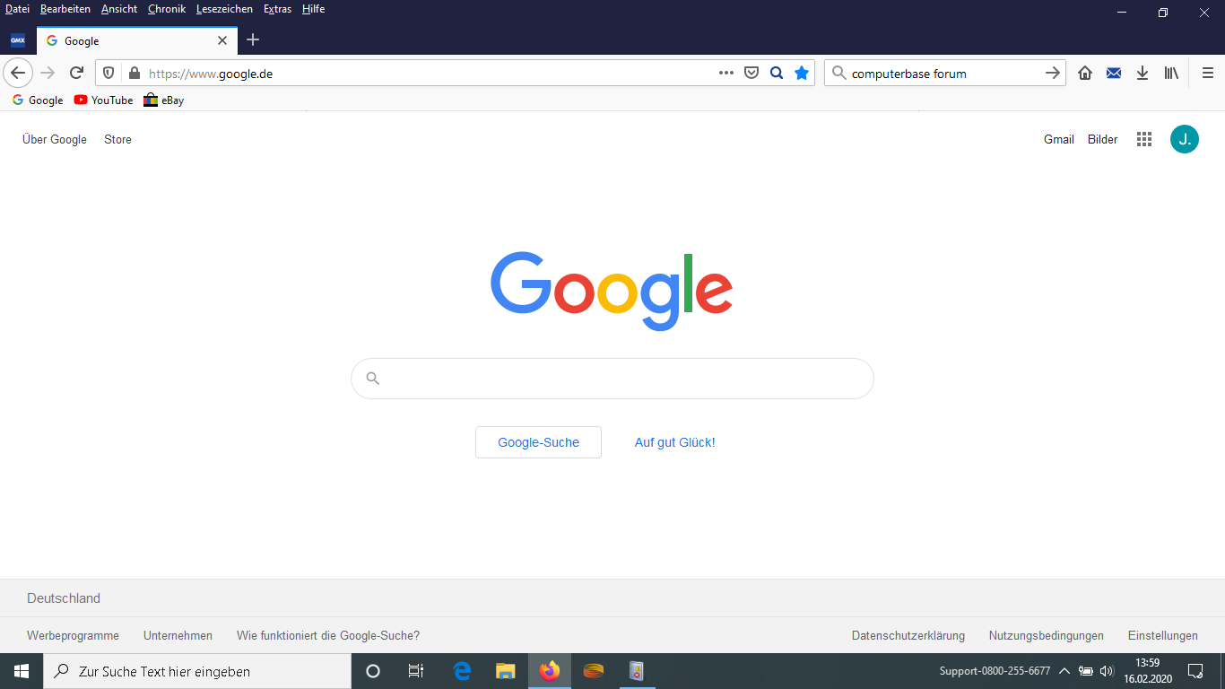This screenshot has width=1225, height=689.
Task: Open the Datei menu
Action: [x=17, y=9]
